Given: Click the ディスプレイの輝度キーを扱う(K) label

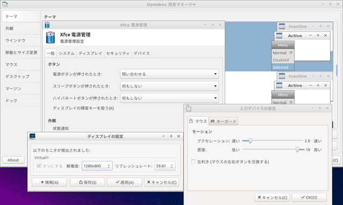Looking at the screenshot, I should [84, 108].
